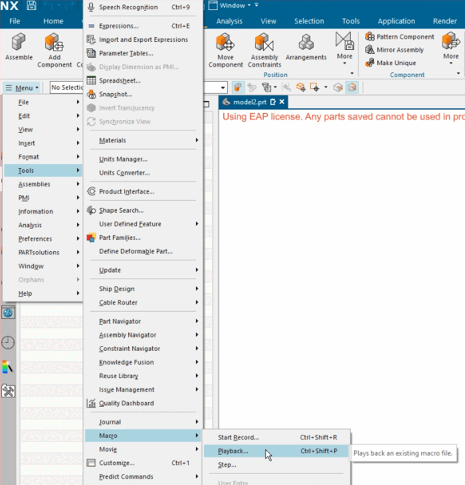Viewport: 465px width, 485px height.
Task: Open Parameter Tables entry
Action: pyautogui.click(x=143, y=53)
